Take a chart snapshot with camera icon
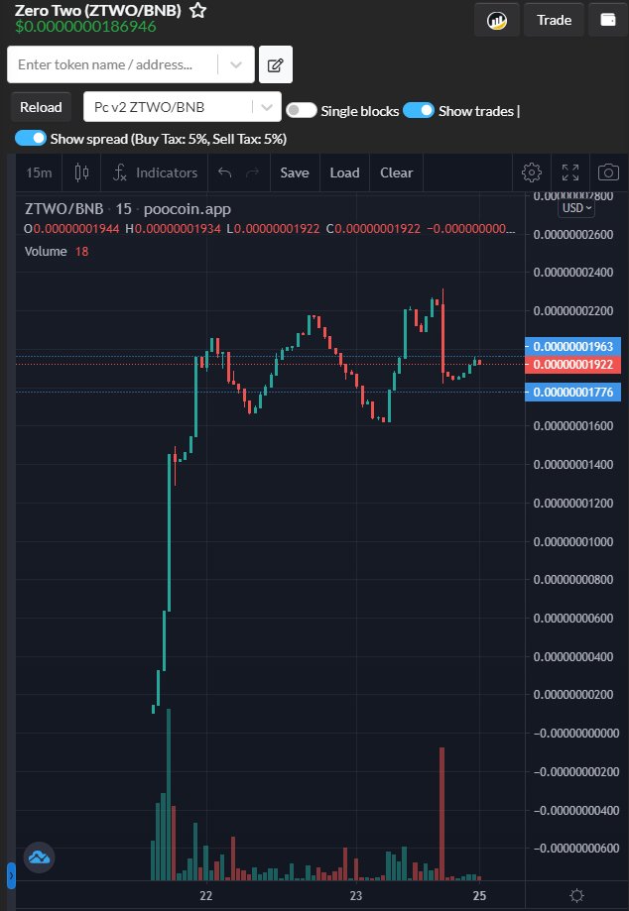629x911 pixels. point(608,172)
